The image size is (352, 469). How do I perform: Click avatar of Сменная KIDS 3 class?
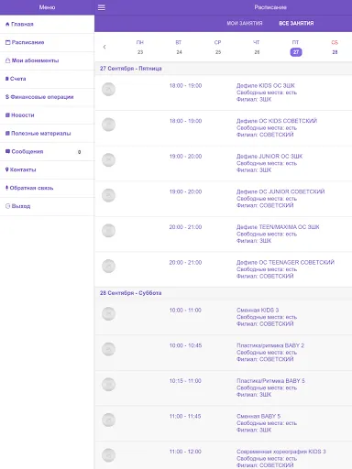click(x=108, y=313)
